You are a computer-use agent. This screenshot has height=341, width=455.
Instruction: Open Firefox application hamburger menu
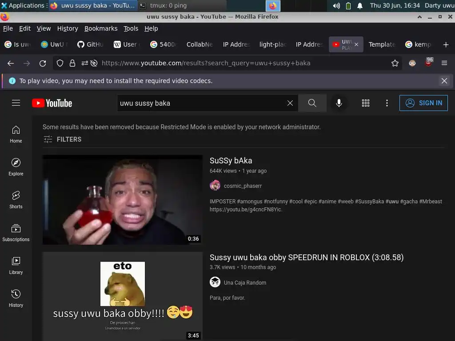444,63
